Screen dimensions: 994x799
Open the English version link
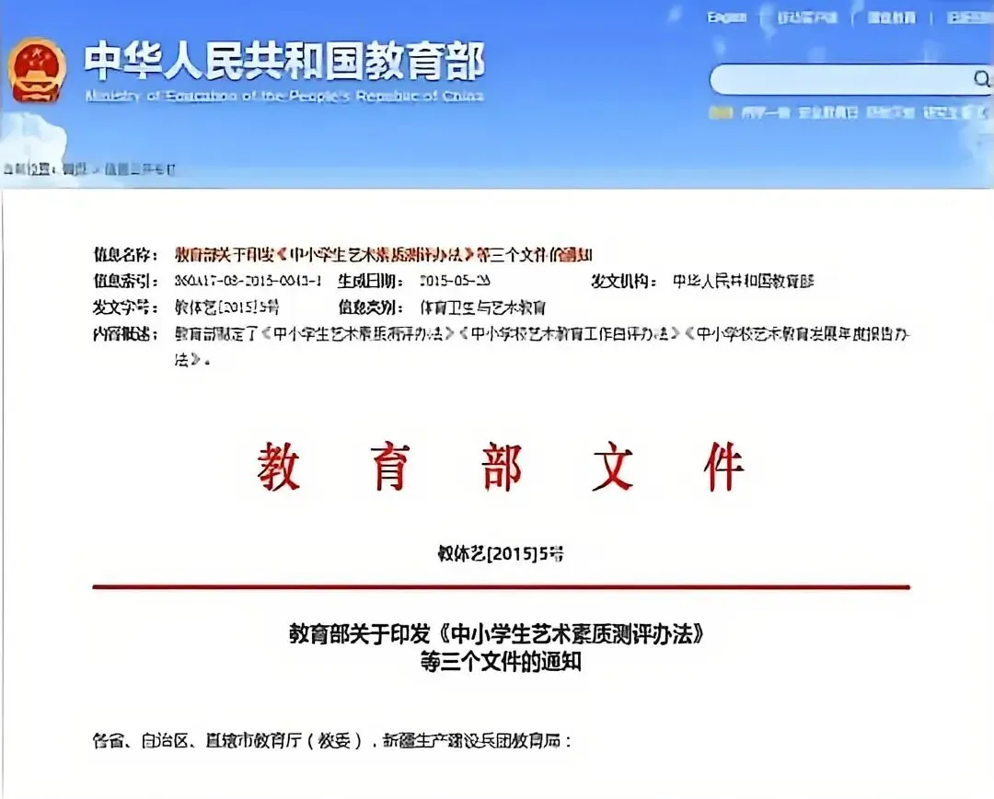click(726, 17)
